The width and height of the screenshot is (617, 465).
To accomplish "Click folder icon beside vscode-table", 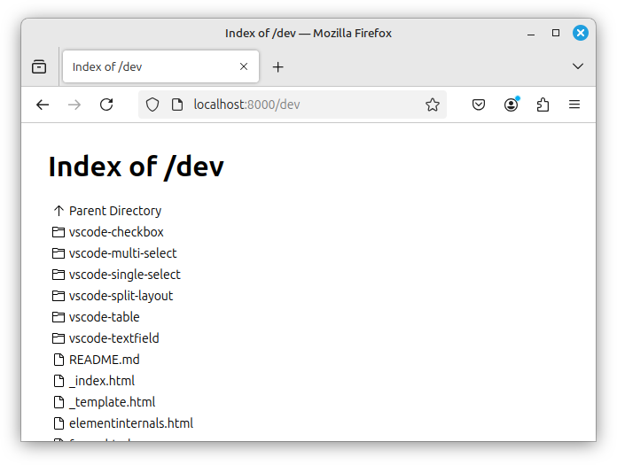I will pyautogui.click(x=59, y=317).
